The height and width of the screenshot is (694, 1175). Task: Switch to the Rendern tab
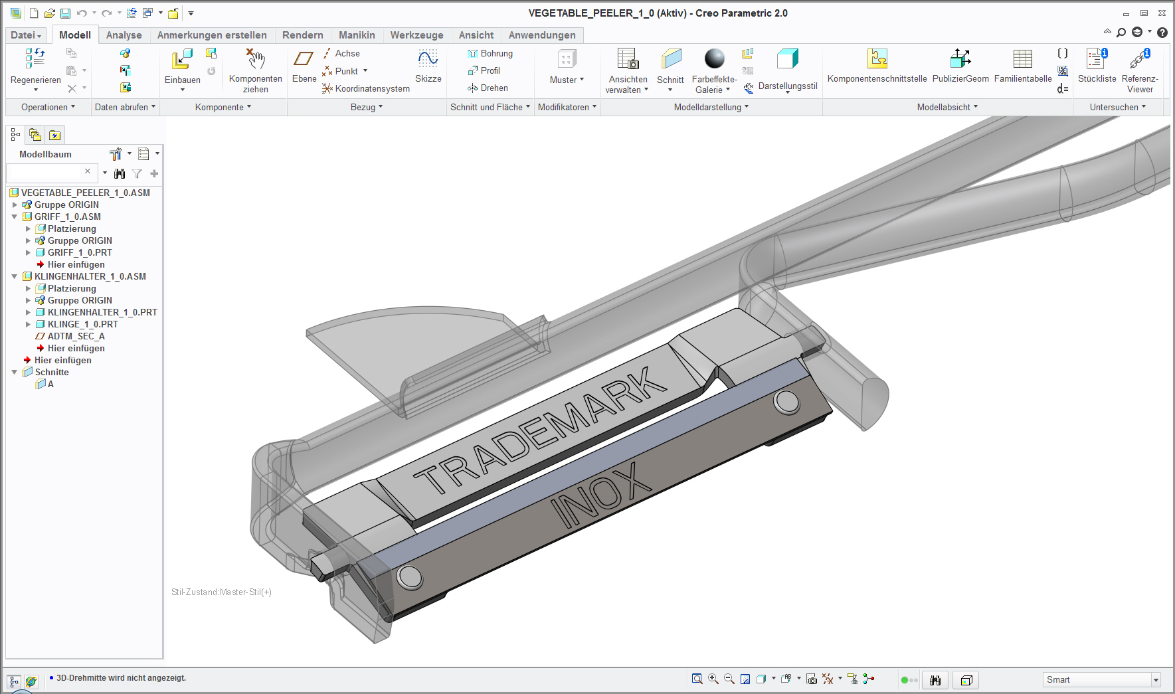[302, 35]
